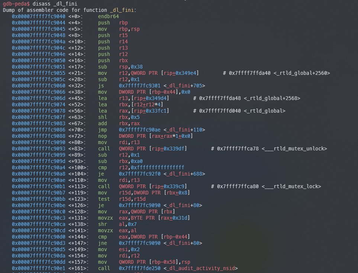
Task: Click operand 'rsp,0x38' of sub instruction
Action: click(131, 67)
